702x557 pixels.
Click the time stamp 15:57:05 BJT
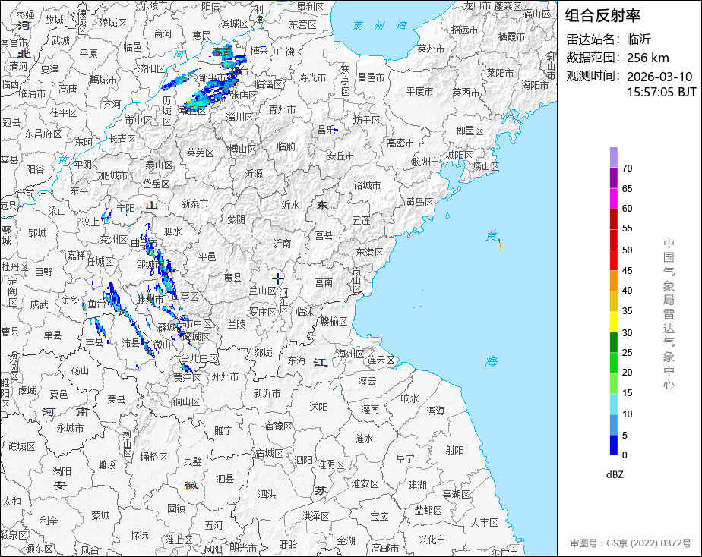click(661, 93)
